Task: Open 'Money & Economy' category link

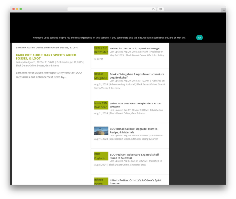Action: (110, 88)
